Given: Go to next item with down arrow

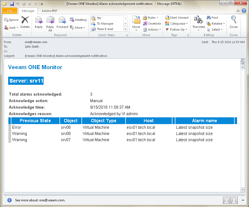Looking at the screenshot, I should (35, 4).
